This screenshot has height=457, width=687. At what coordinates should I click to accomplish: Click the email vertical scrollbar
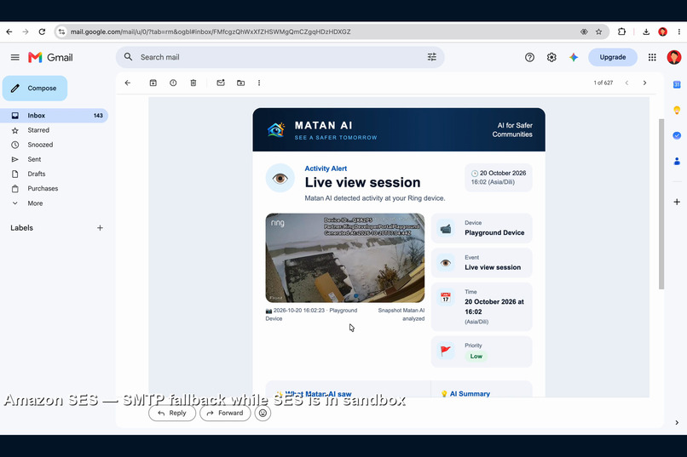pos(661,203)
